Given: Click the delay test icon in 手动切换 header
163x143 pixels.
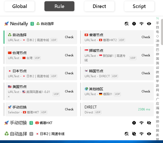Looking at the screenshot, I should pyautogui.click(x=134, y=123).
